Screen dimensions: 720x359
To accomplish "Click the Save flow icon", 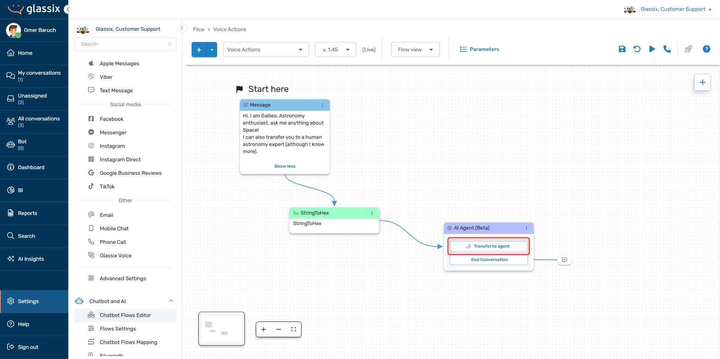I will coord(622,49).
